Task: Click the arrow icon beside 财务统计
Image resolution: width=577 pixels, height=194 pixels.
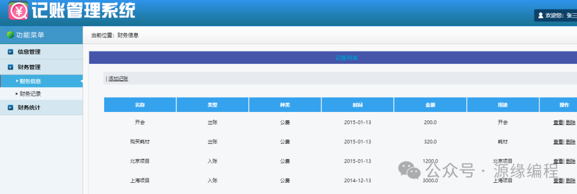Action: coord(10,108)
